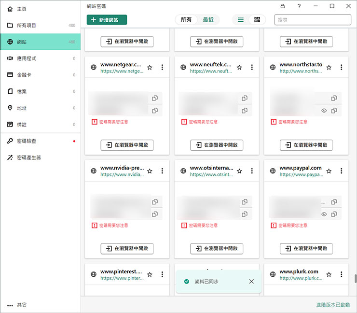Select the 所有 filter tab
The image size is (357, 313).
tap(186, 20)
